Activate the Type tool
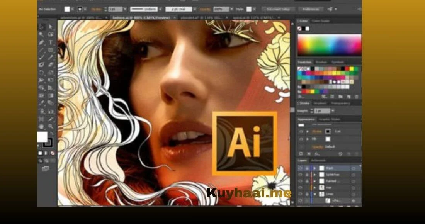425x224 pixels. (x=51, y=42)
